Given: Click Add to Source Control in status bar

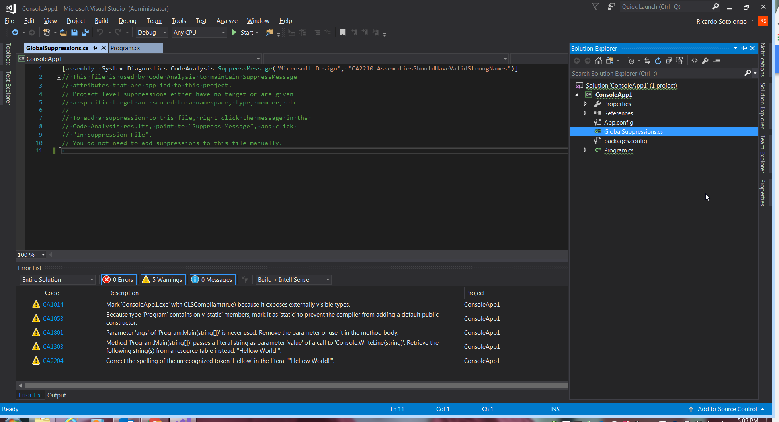Looking at the screenshot, I should click(727, 409).
